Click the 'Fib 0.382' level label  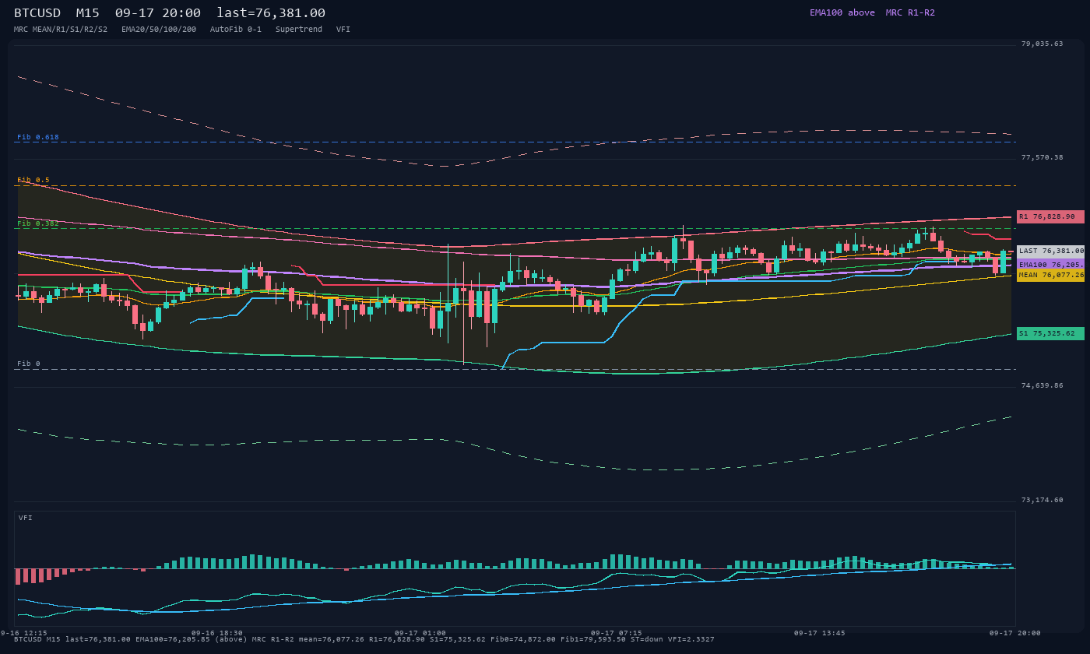click(38, 223)
